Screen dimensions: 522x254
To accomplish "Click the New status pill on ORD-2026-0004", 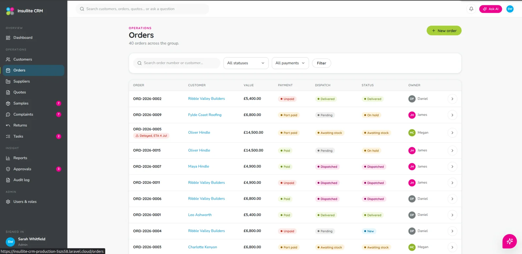I will coord(369,231).
